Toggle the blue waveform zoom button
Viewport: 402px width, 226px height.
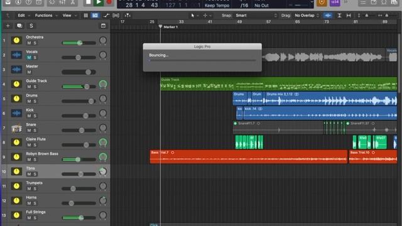pyautogui.click(x=328, y=15)
